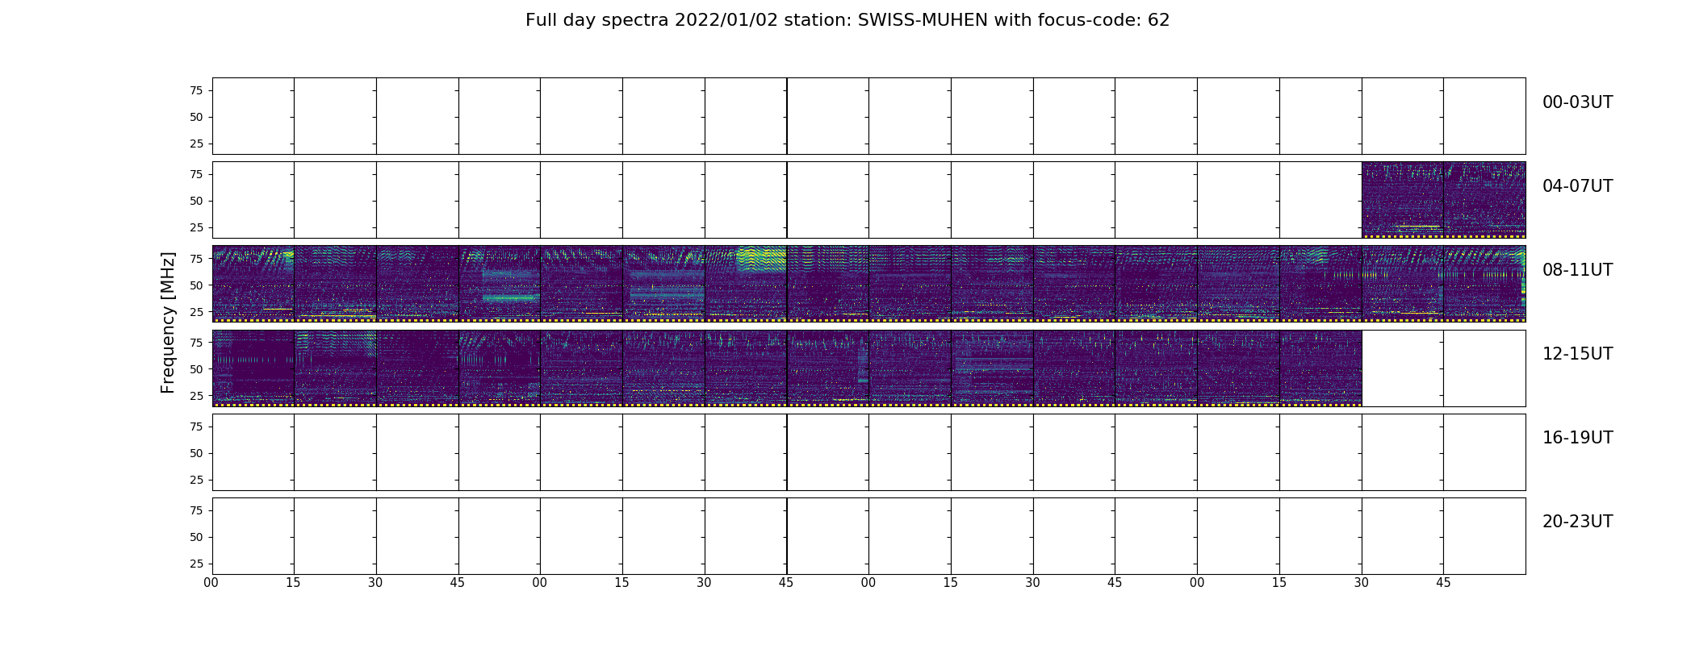1695x645 pixels.
Task: Select the 50 tick of the 04-07UT row
Action: point(196,201)
